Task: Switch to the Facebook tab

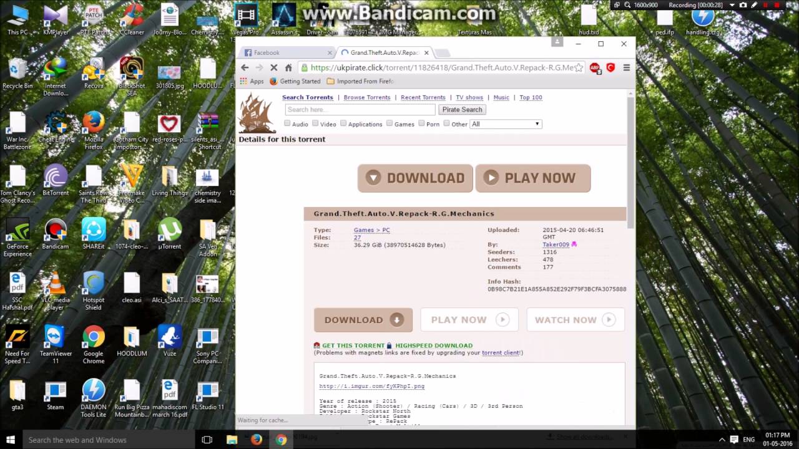Action: pos(286,53)
